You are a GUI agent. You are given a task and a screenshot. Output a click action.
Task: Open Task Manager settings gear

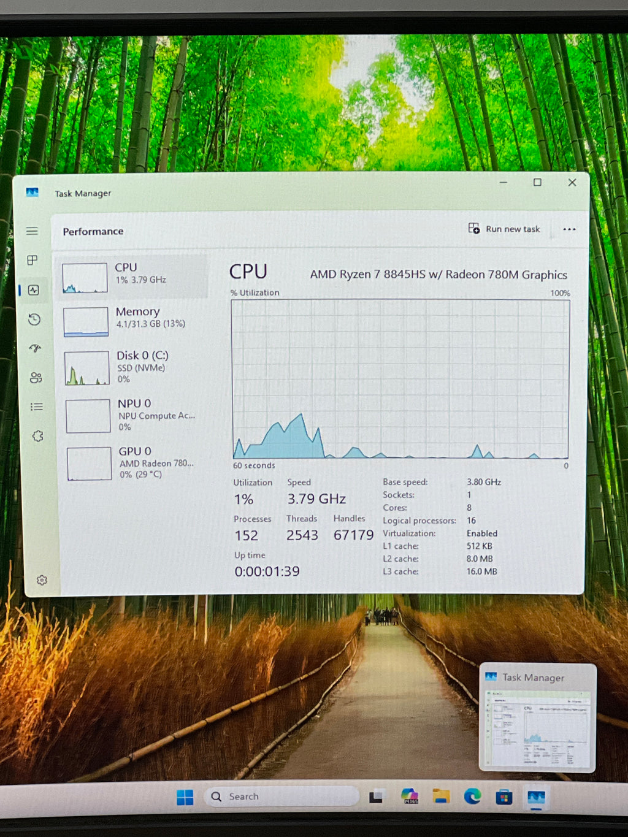pyautogui.click(x=42, y=580)
